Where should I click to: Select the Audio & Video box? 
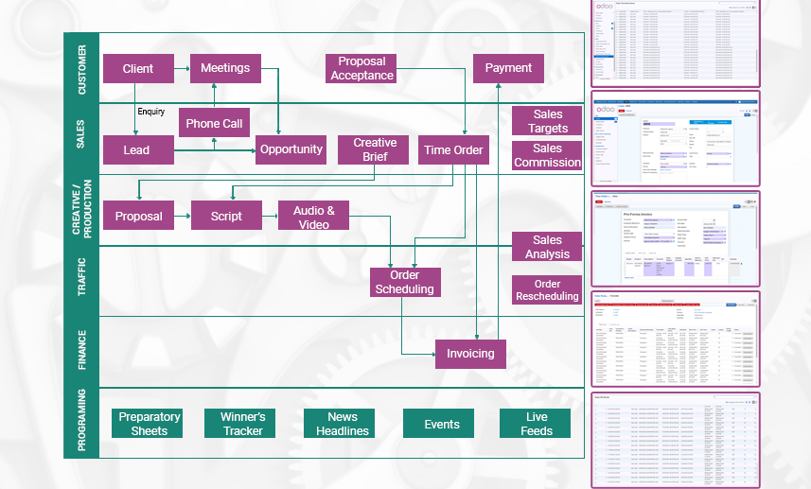click(313, 216)
